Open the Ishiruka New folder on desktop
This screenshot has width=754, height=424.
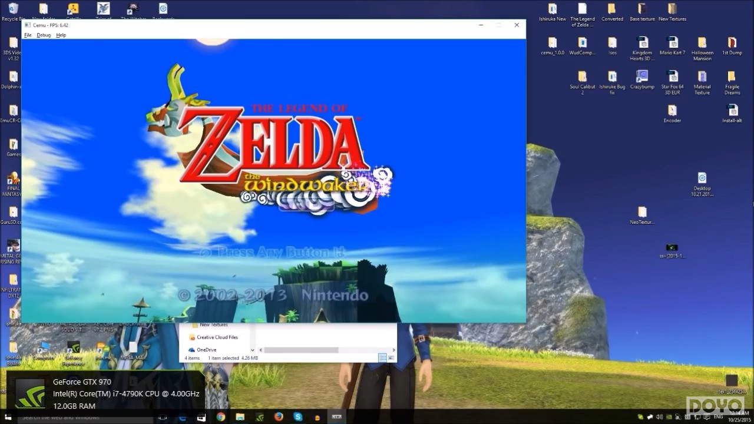(553, 12)
